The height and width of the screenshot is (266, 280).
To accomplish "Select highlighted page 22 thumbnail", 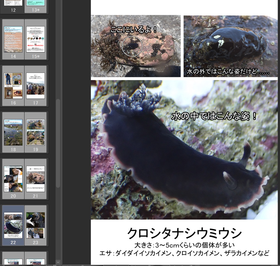I will click(x=13, y=225).
